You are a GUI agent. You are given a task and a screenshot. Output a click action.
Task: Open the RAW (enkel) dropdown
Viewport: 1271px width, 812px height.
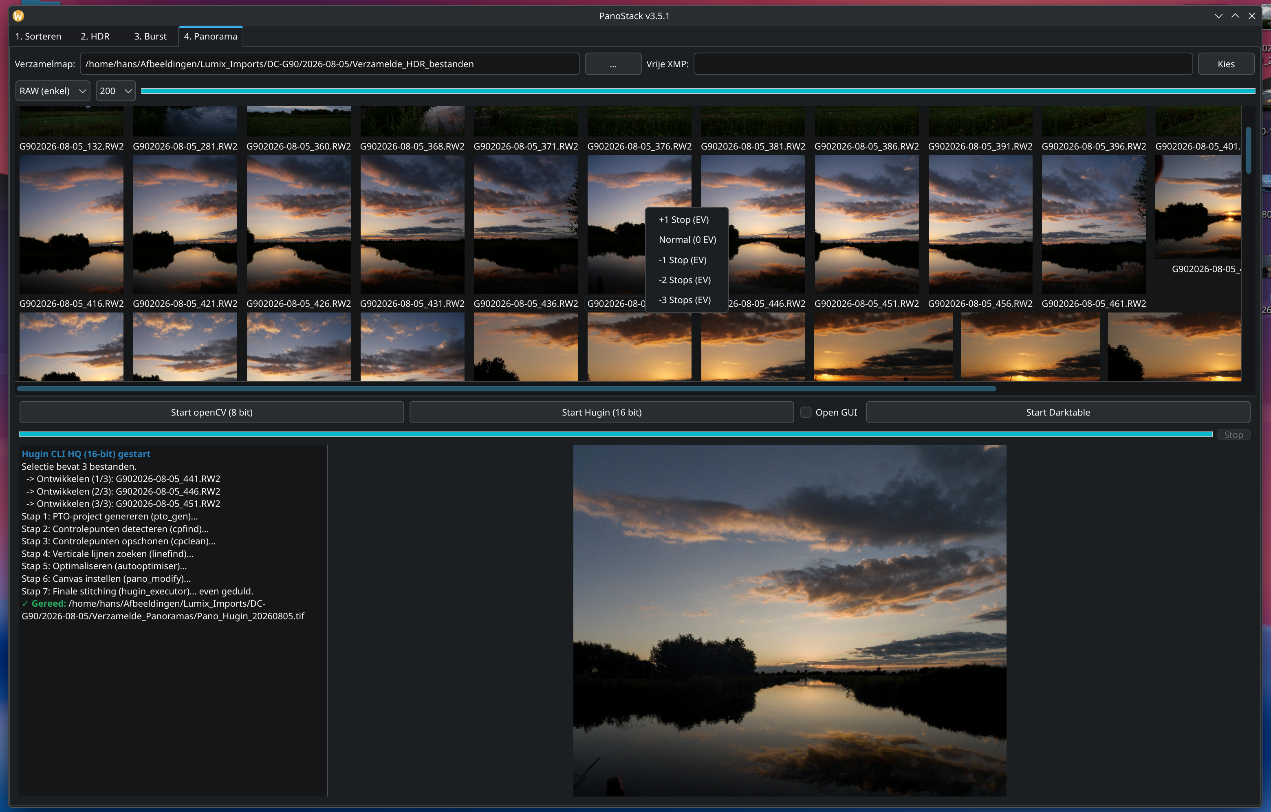(x=52, y=91)
